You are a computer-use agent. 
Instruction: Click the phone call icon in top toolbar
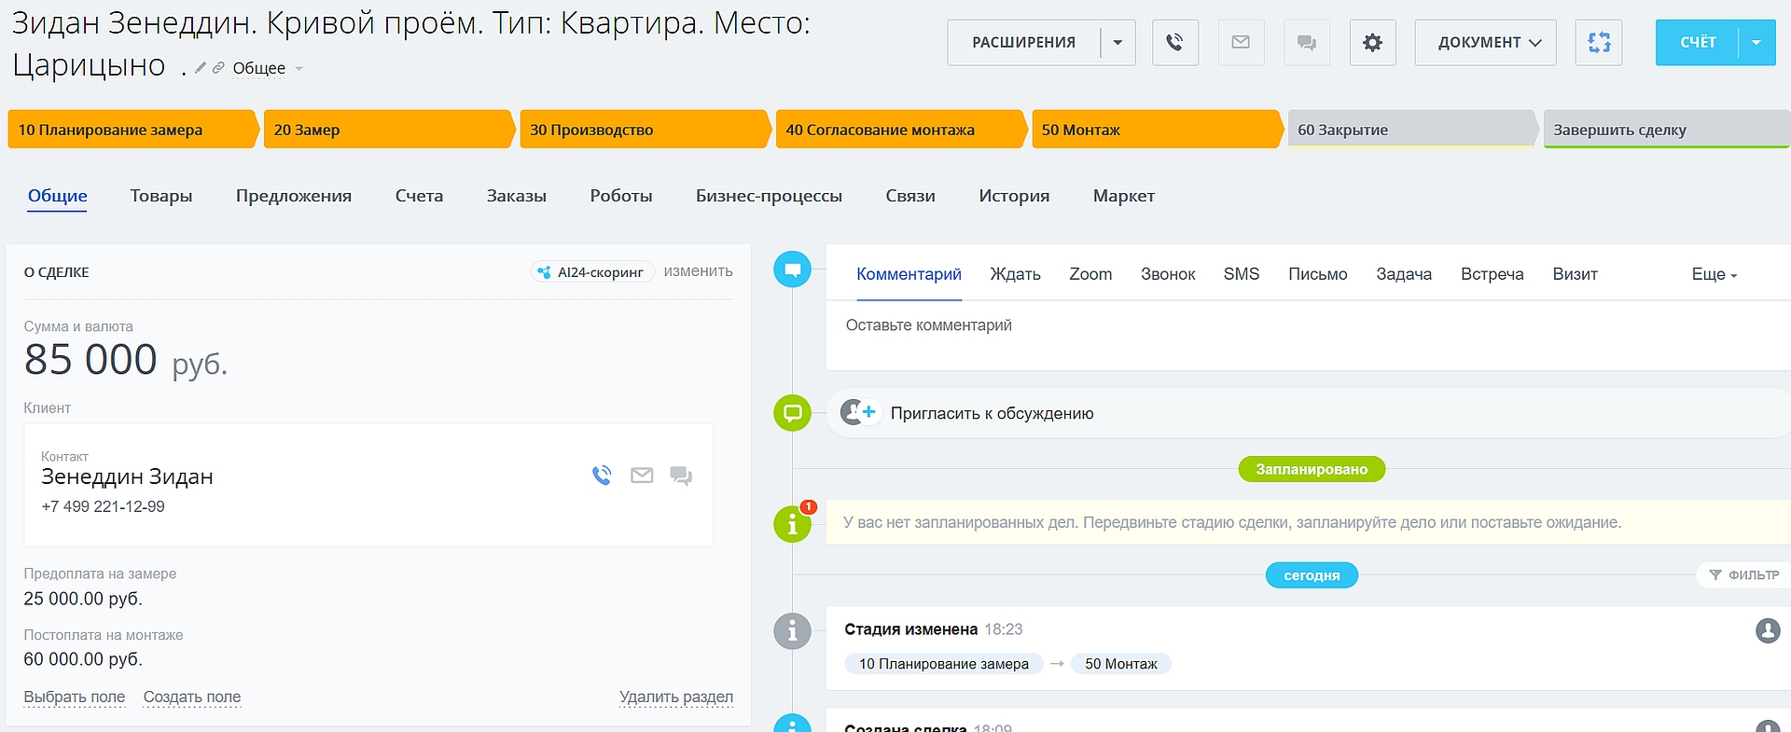[x=1174, y=43]
